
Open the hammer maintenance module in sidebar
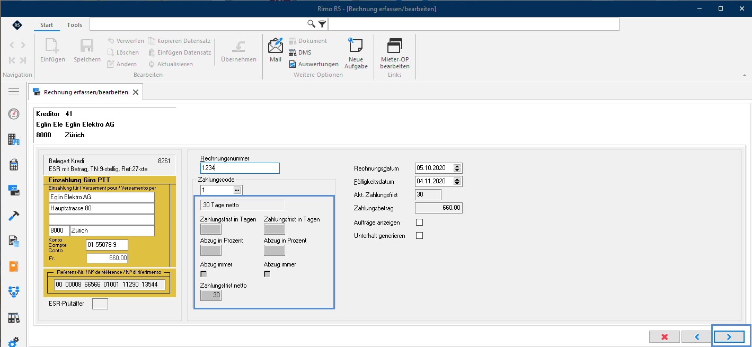(14, 216)
